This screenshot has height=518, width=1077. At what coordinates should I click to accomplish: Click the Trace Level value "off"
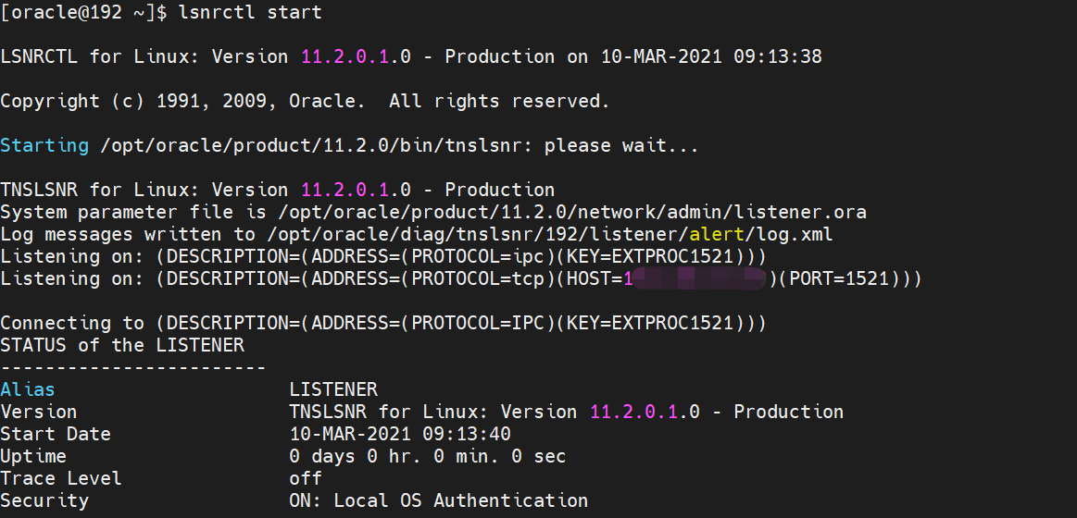[x=306, y=478]
